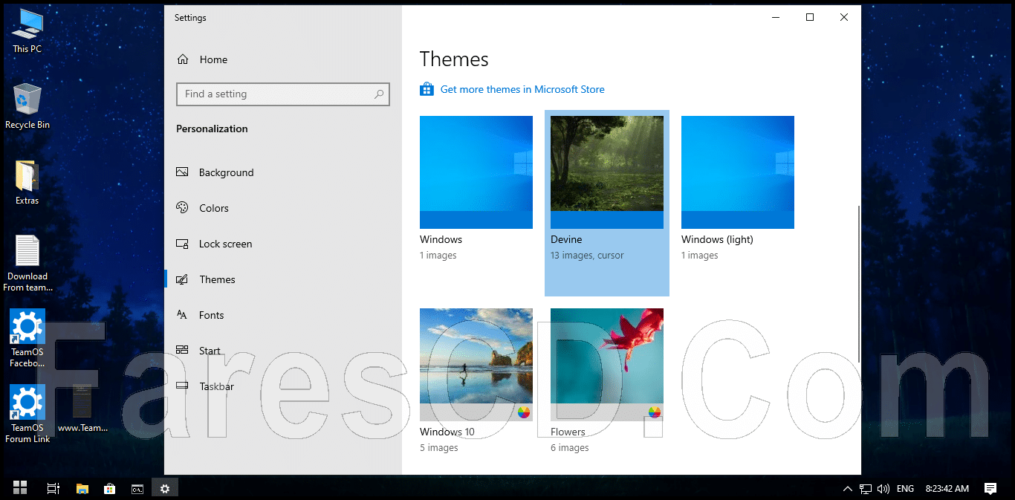Select the Extras folder on the desktop
The image size is (1015, 500).
click(x=27, y=183)
